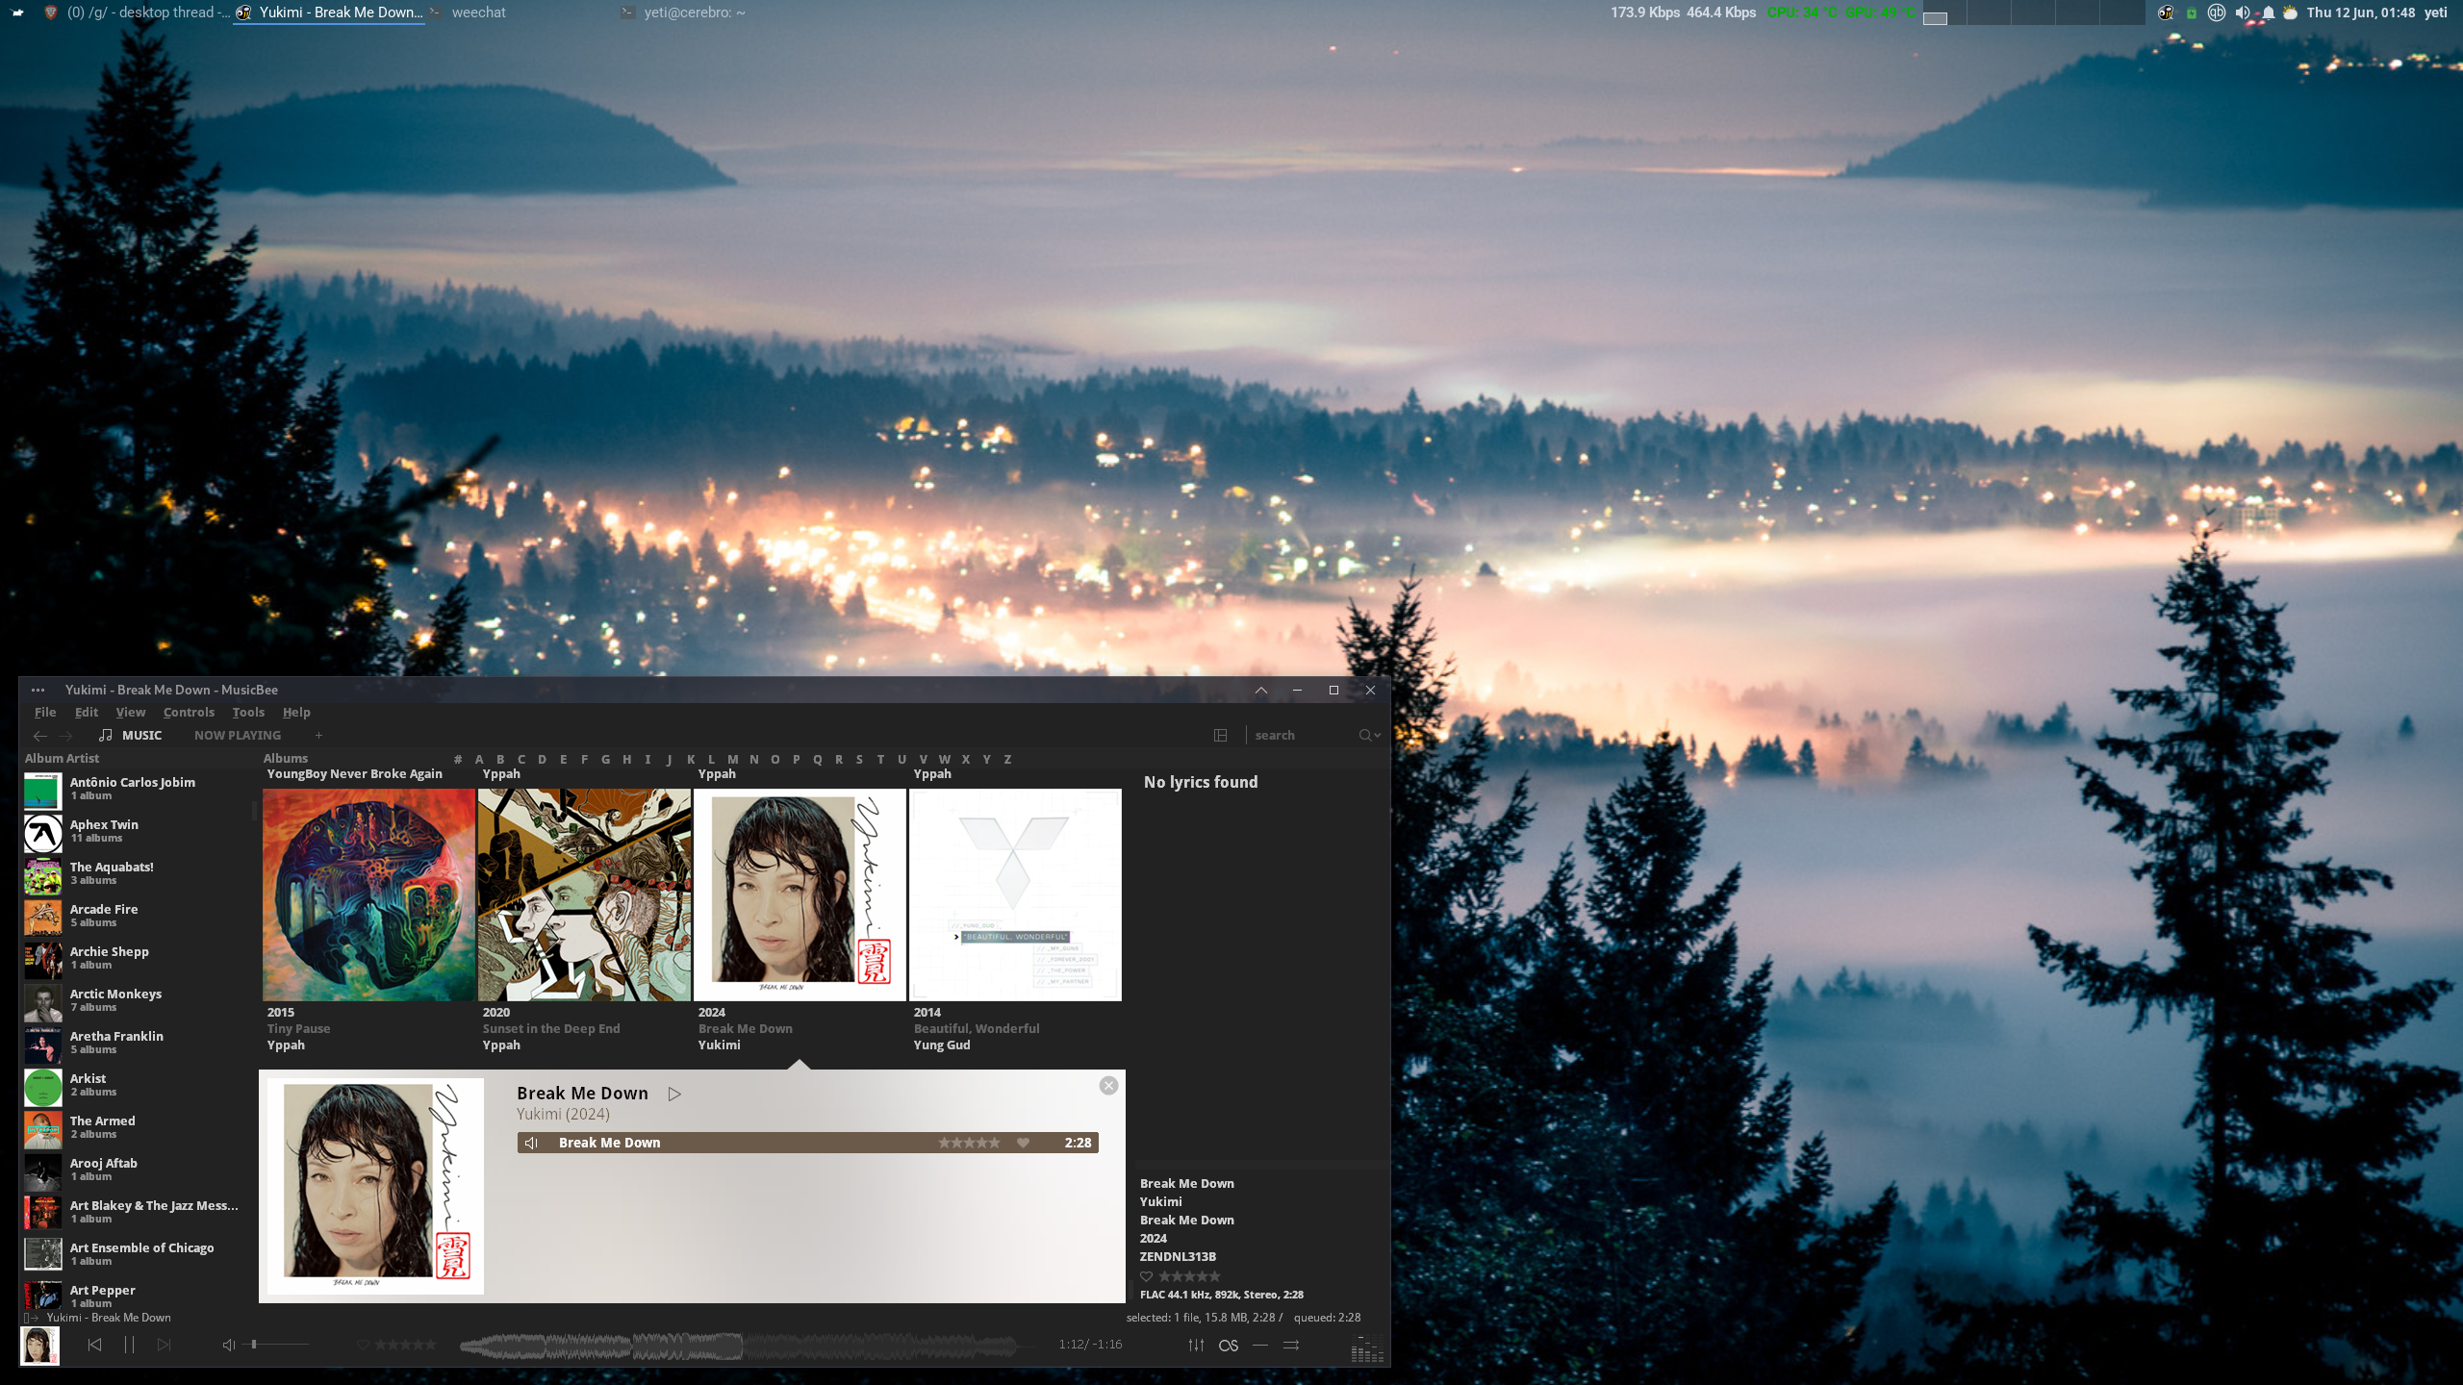Jump to # in album index

[458, 759]
